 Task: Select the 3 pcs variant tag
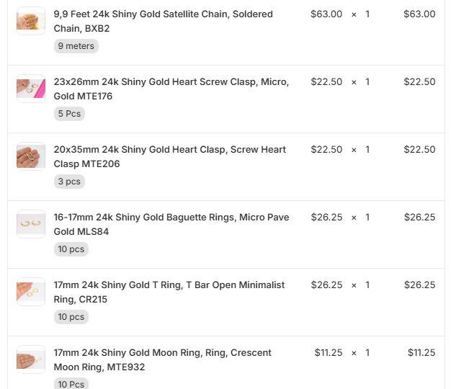point(69,182)
